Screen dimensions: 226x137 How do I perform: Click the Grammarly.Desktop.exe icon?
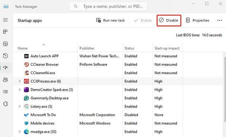tap(26, 98)
